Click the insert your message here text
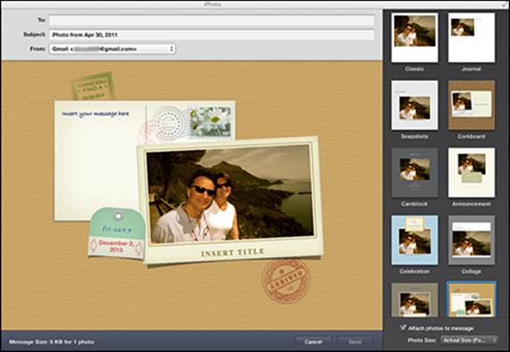510x352 pixels. click(95, 114)
